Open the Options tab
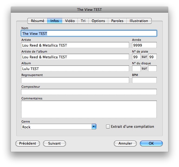The width and height of the screenshot is (179, 167). coord(98,21)
